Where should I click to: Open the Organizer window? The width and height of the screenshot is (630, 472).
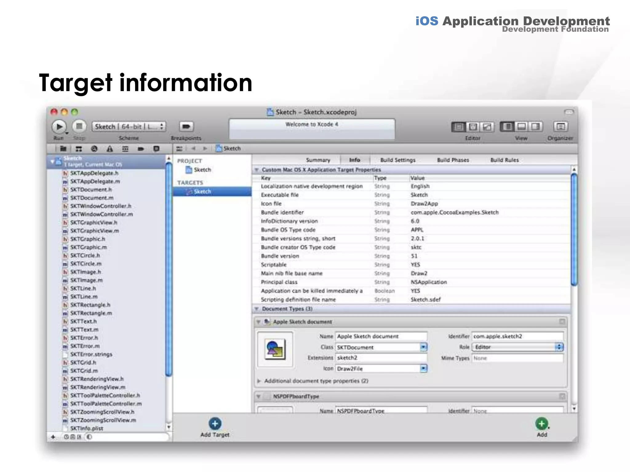[x=560, y=127]
